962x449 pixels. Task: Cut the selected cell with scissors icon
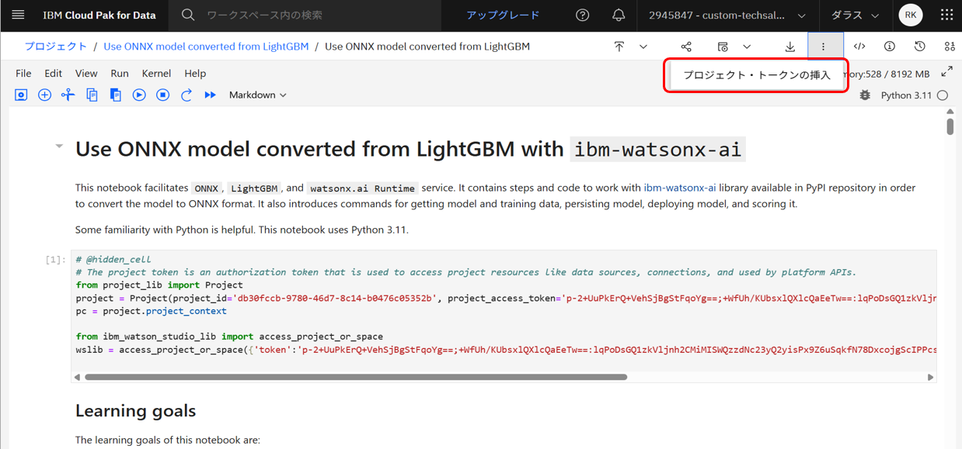point(68,95)
